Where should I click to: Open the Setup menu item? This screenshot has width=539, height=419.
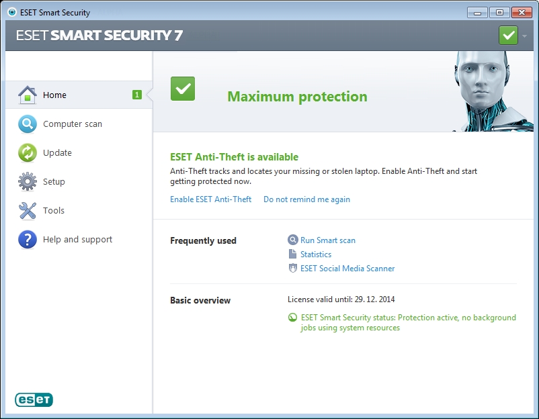click(x=54, y=182)
